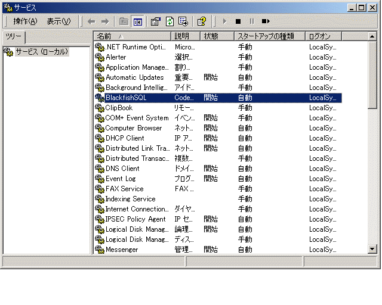Viewport: 382px width, 305px height.
Task: Click 開始 status in Automatic Updates row
Action: (211, 77)
